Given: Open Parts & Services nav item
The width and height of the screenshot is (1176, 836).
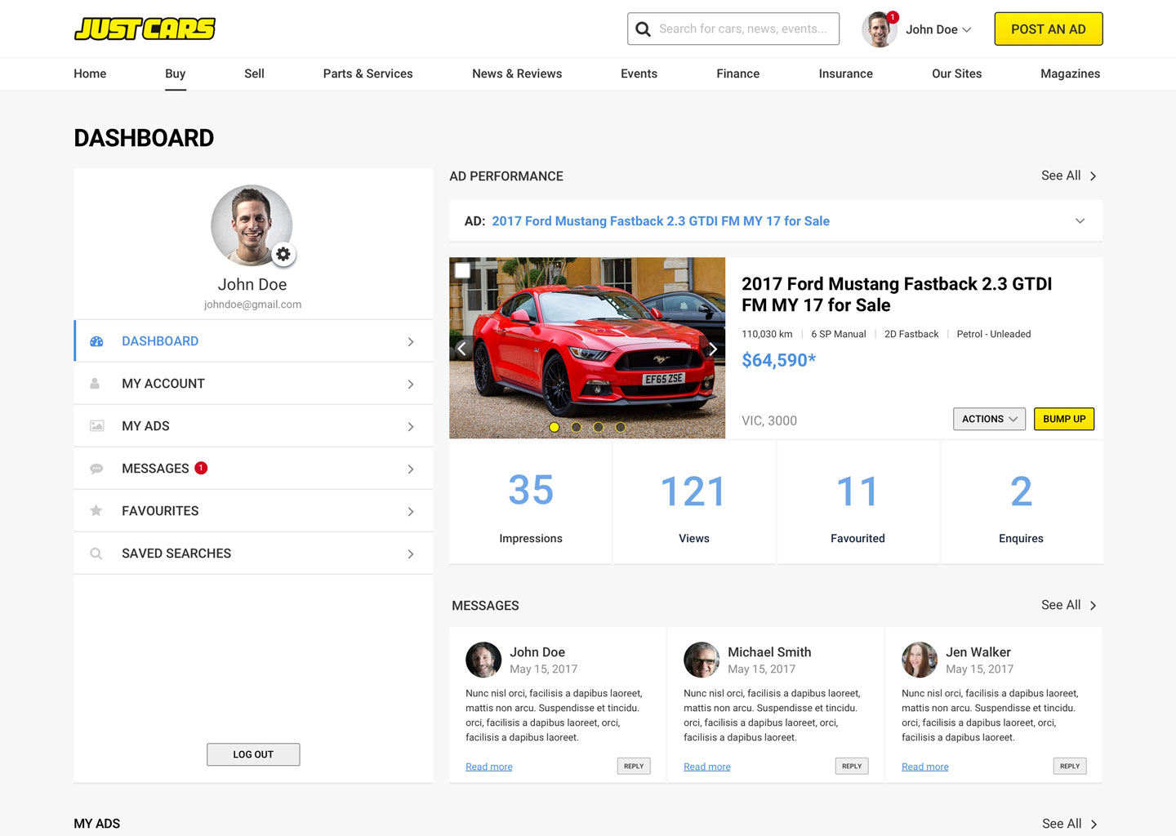Looking at the screenshot, I should tap(367, 73).
